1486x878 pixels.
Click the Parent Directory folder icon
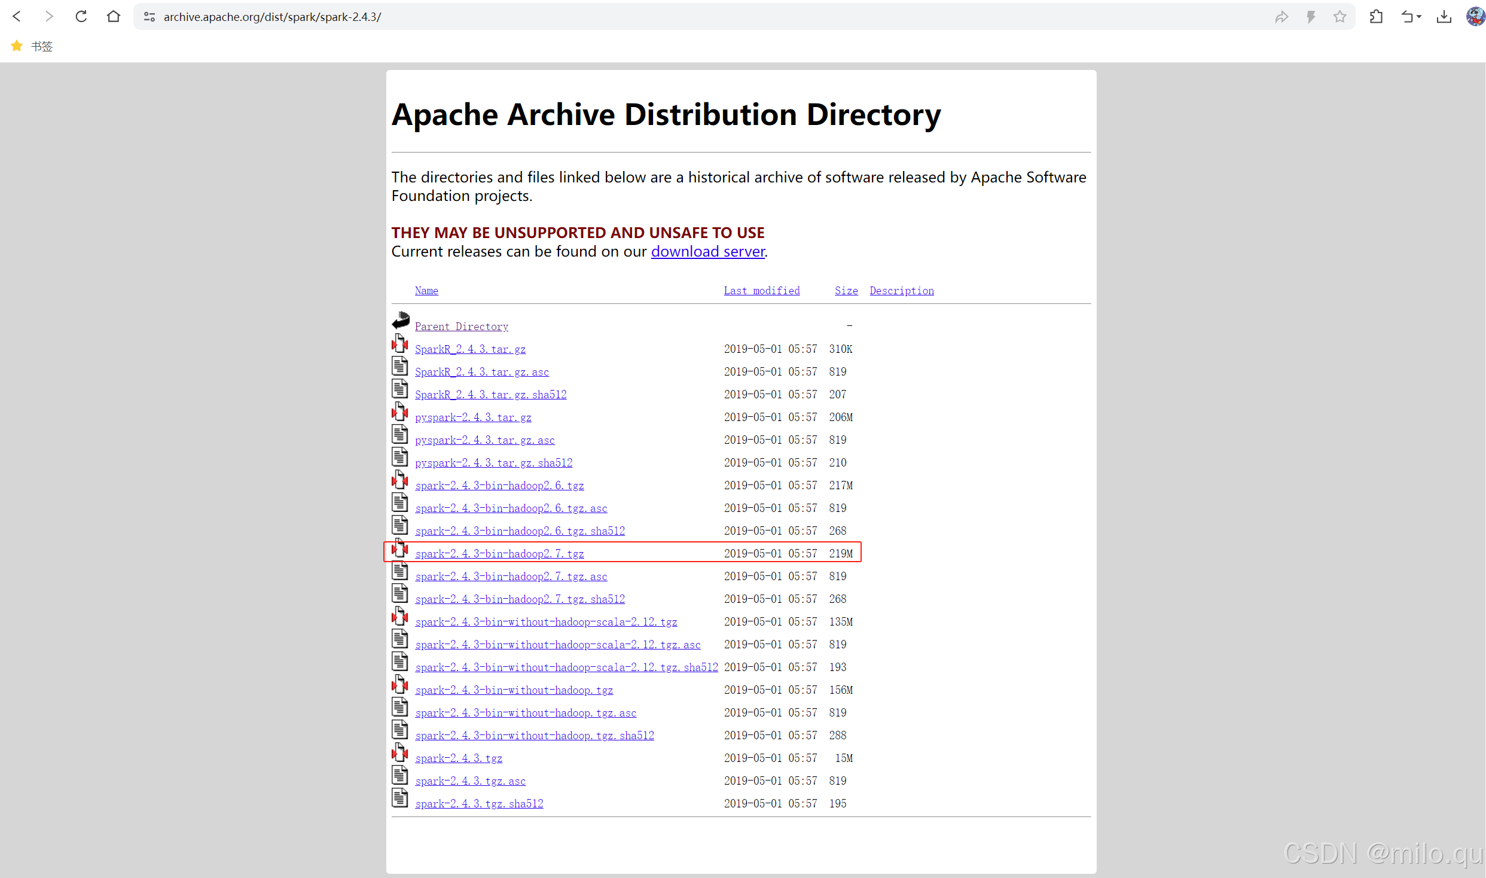point(400,321)
